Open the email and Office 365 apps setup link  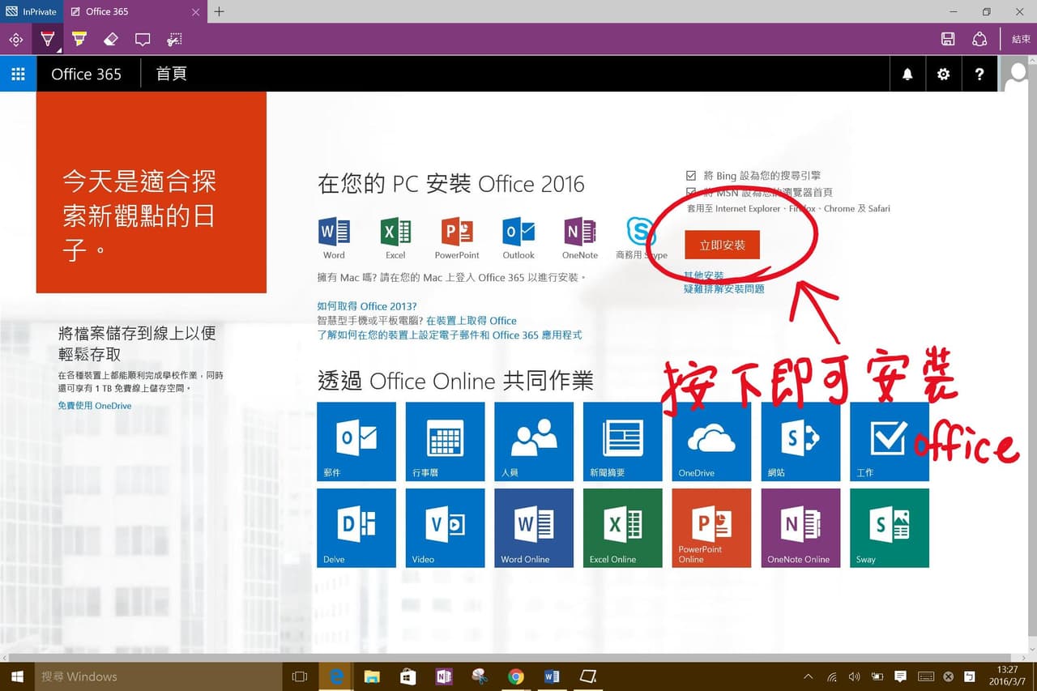tap(450, 335)
